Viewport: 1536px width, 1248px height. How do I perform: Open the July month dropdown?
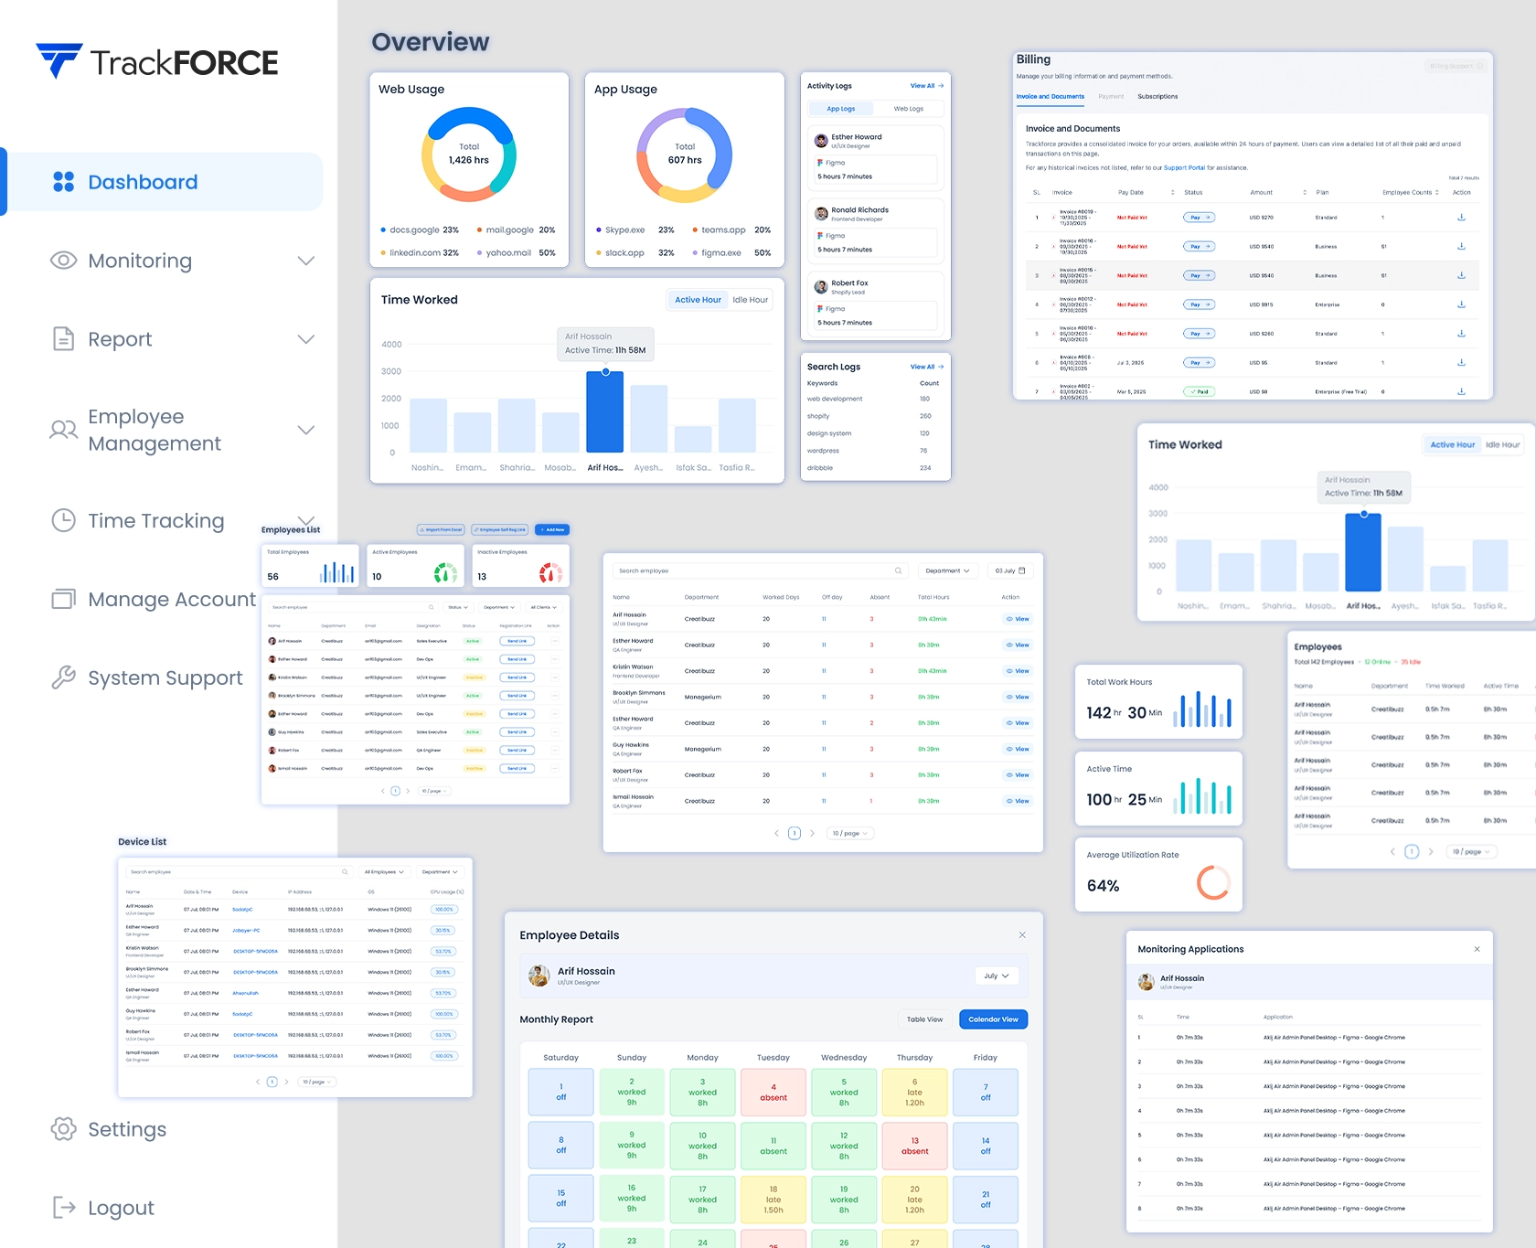point(996,976)
